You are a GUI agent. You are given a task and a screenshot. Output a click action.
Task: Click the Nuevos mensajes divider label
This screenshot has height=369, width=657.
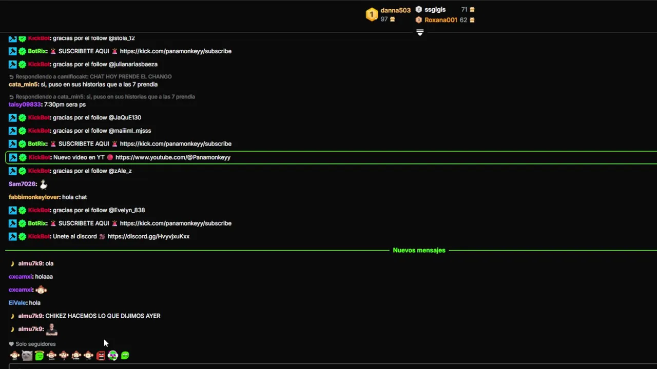pyautogui.click(x=419, y=250)
